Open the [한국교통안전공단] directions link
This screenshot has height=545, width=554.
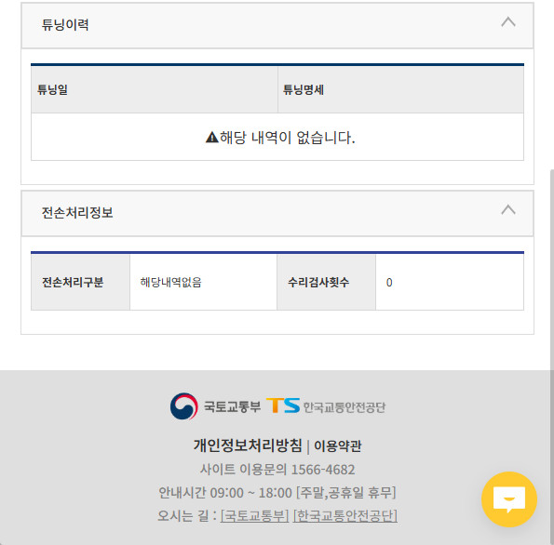point(345,515)
